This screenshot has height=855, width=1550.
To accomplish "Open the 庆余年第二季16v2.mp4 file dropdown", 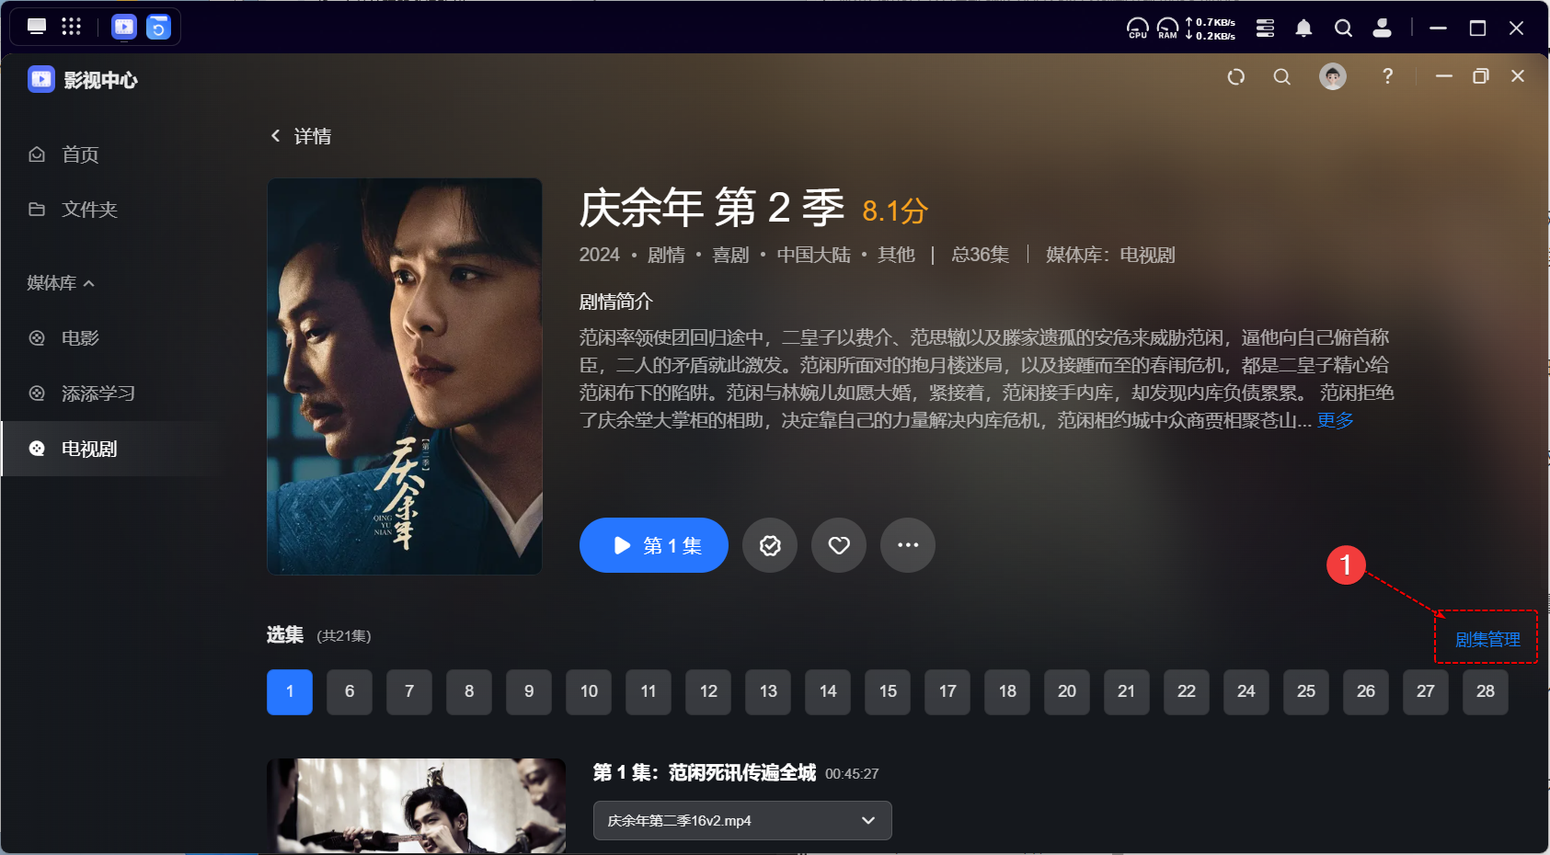I will (742, 820).
